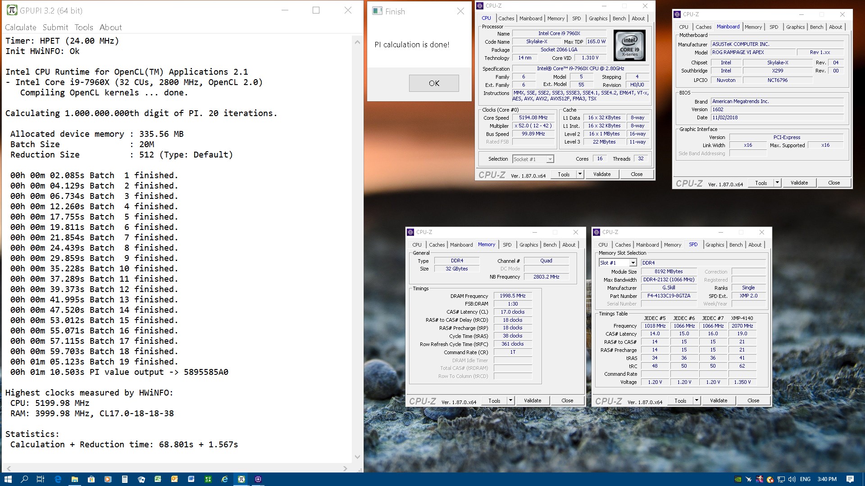Expand Tools dropdown arrow in SPD window

click(x=697, y=400)
